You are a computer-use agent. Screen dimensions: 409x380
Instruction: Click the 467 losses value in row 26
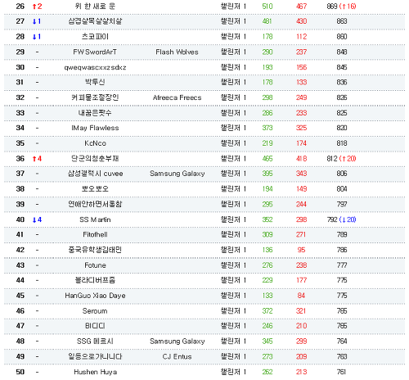coord(301,7)
